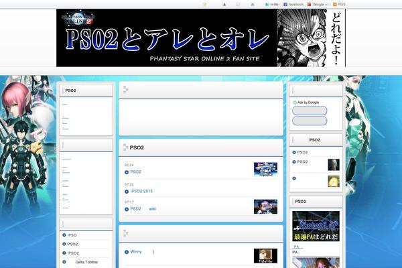Click the bullet icon beside Winny
Screen dimensions: 402x268
(x=127, y=252)
